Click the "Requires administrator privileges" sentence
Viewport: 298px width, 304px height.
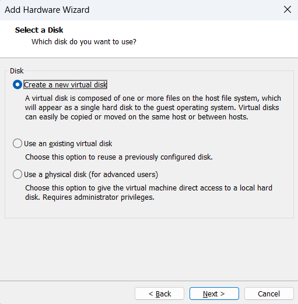pos(99,197)
